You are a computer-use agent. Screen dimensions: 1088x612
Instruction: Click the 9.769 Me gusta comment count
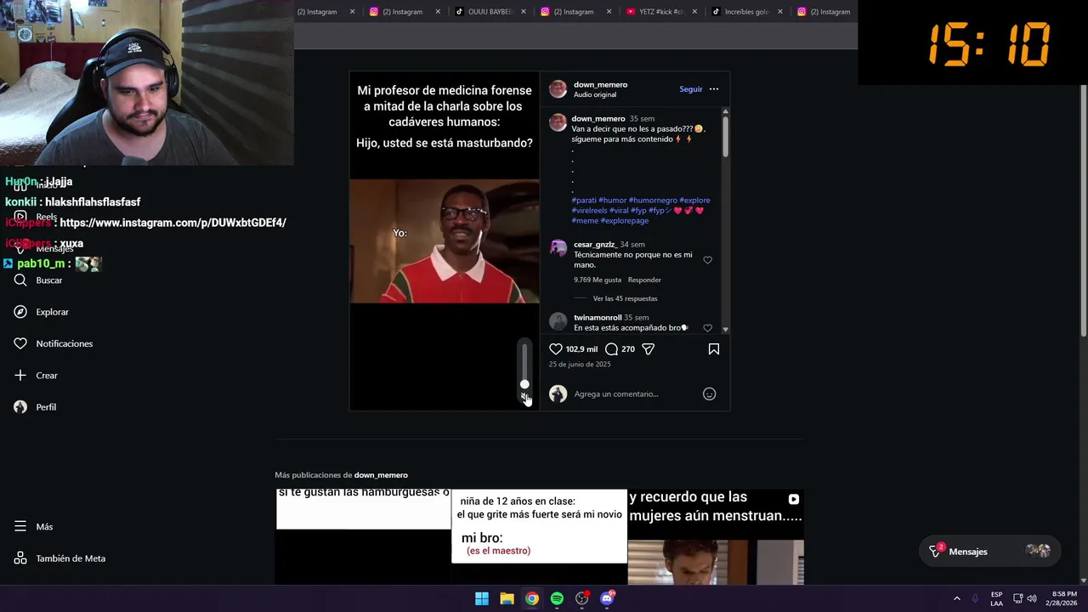[598, 280]
